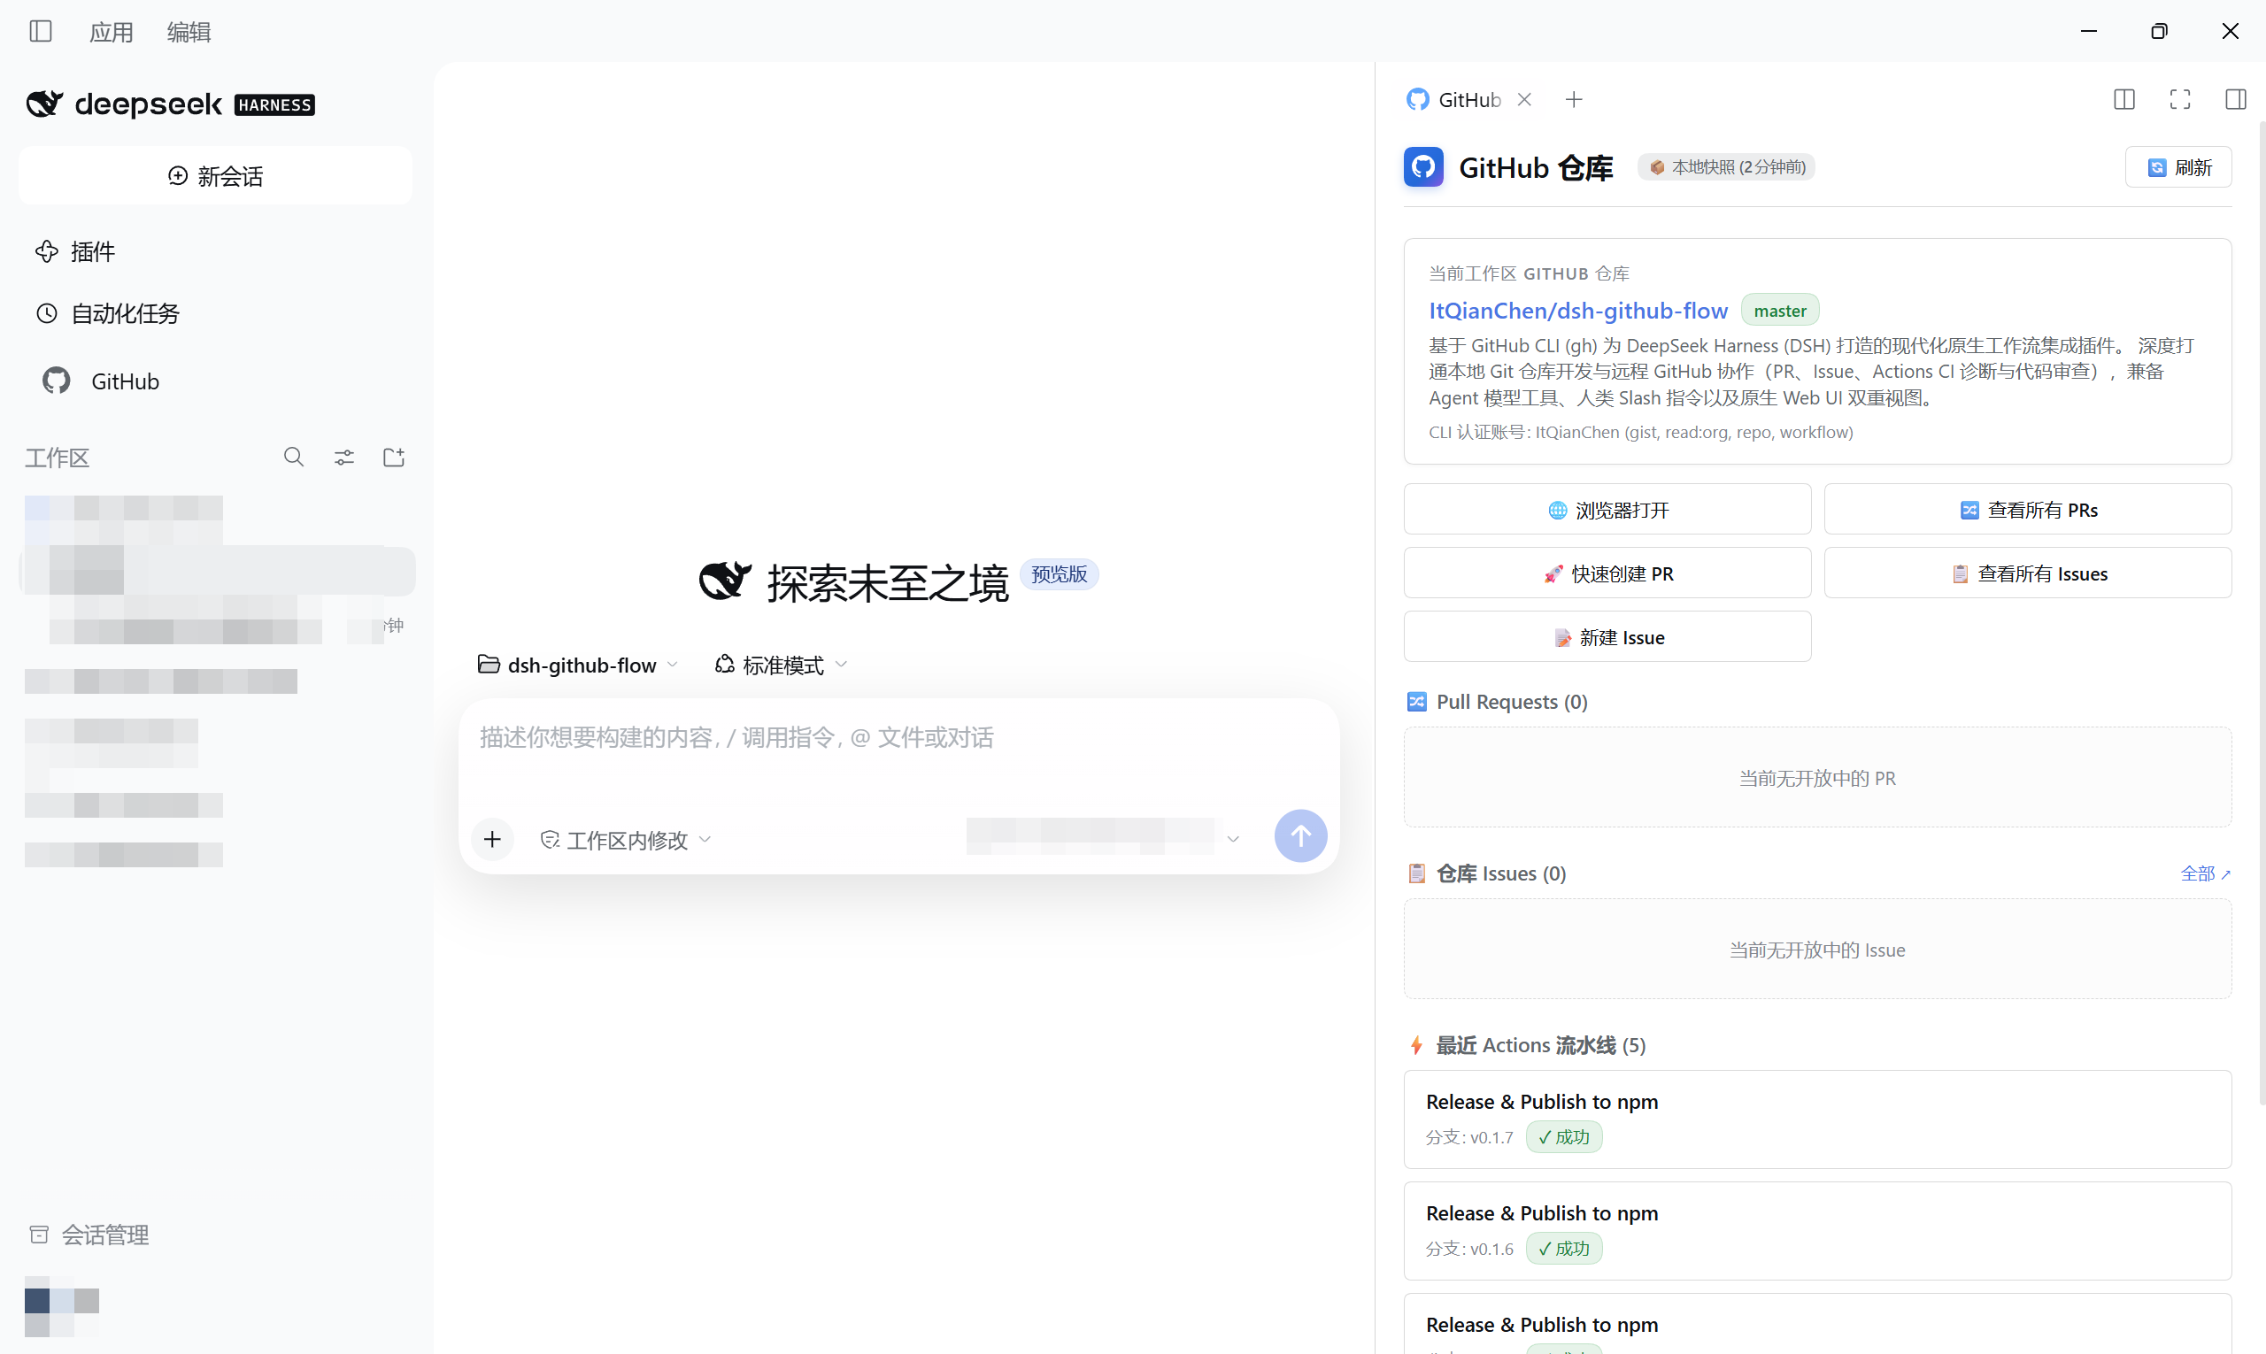Click 新建 Issue button
2266x1354 pixels.
tap(1607, 637)
